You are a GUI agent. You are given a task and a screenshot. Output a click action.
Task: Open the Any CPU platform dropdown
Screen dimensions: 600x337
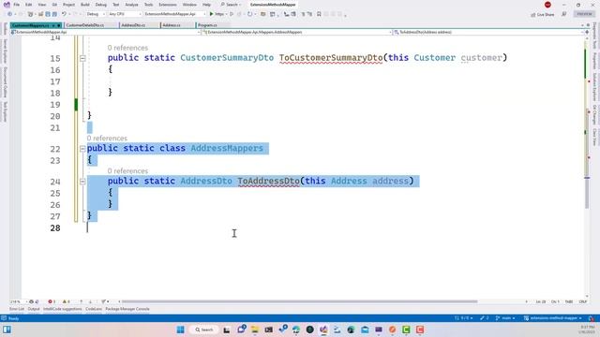point(125,14)
